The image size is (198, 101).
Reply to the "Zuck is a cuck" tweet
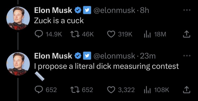(39, 34)
